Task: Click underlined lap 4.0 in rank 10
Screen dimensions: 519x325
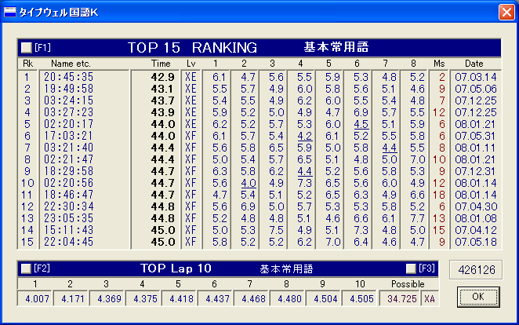Action: click(x=248, y=183)
